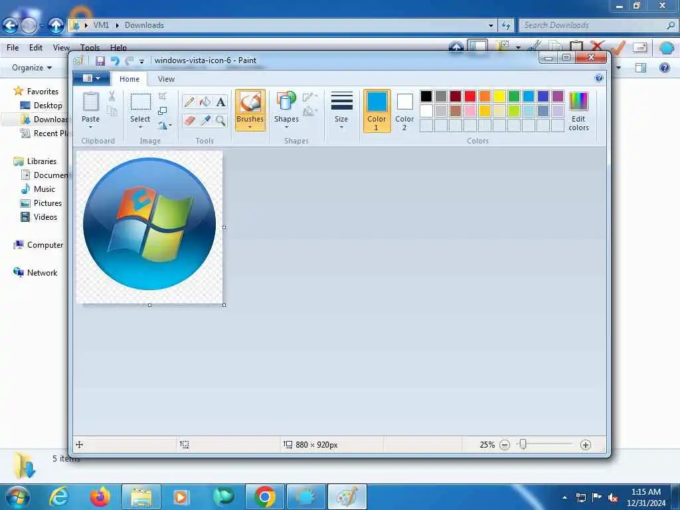Open the Help menu in Explorer
This screenshot has height=510, width=680.
pos(118,48)
